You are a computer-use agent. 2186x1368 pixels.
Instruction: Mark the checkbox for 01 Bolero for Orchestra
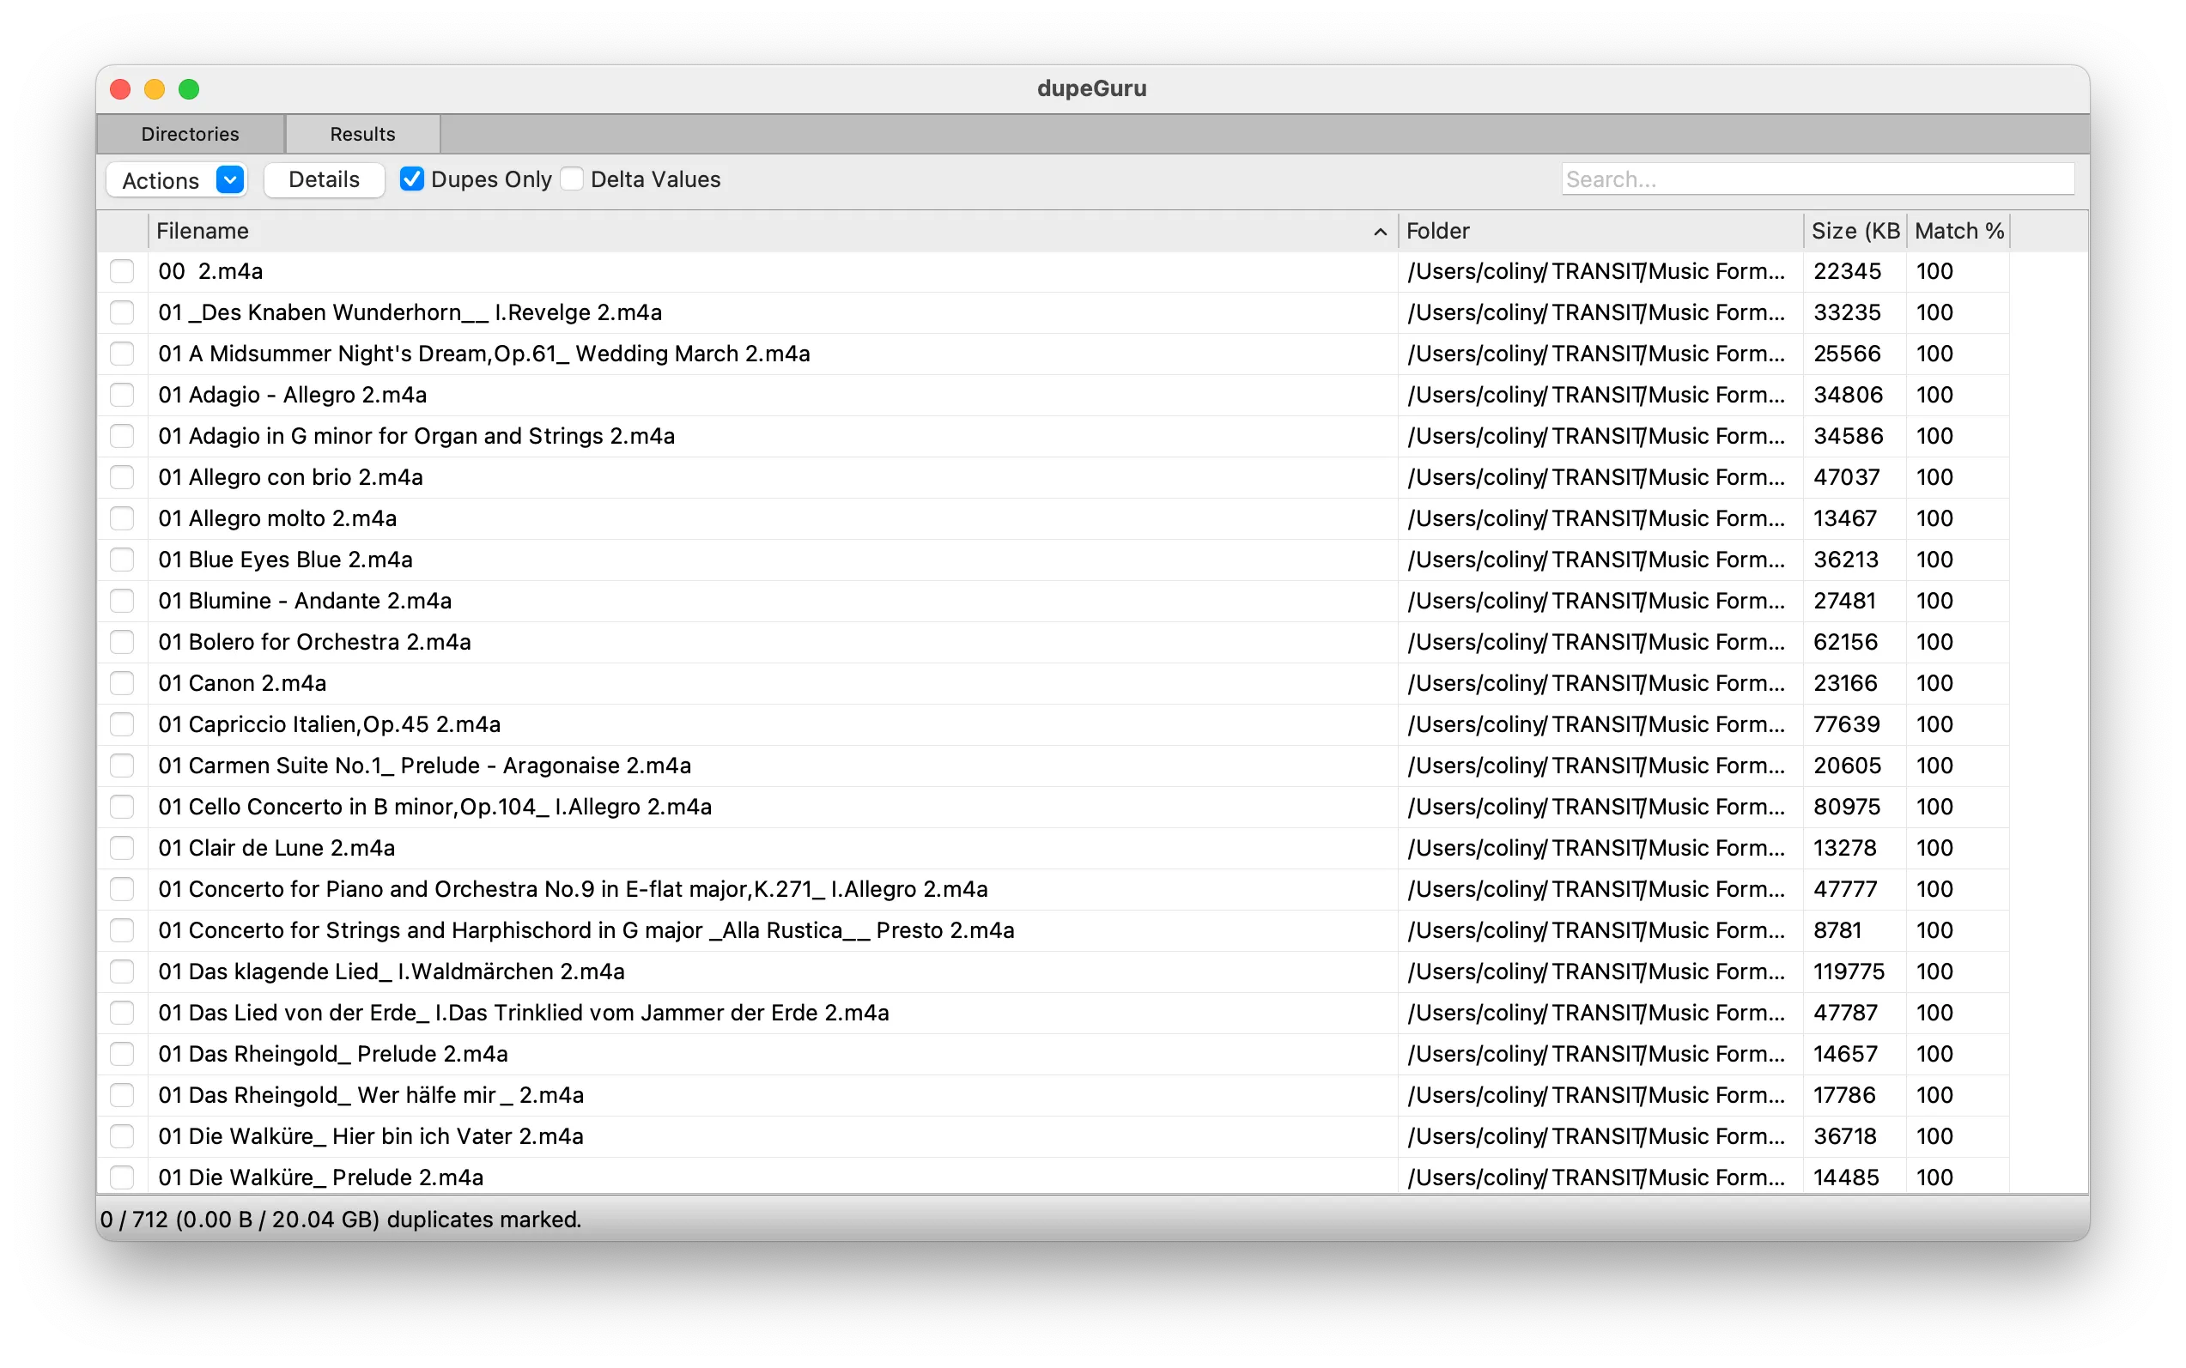122,641
